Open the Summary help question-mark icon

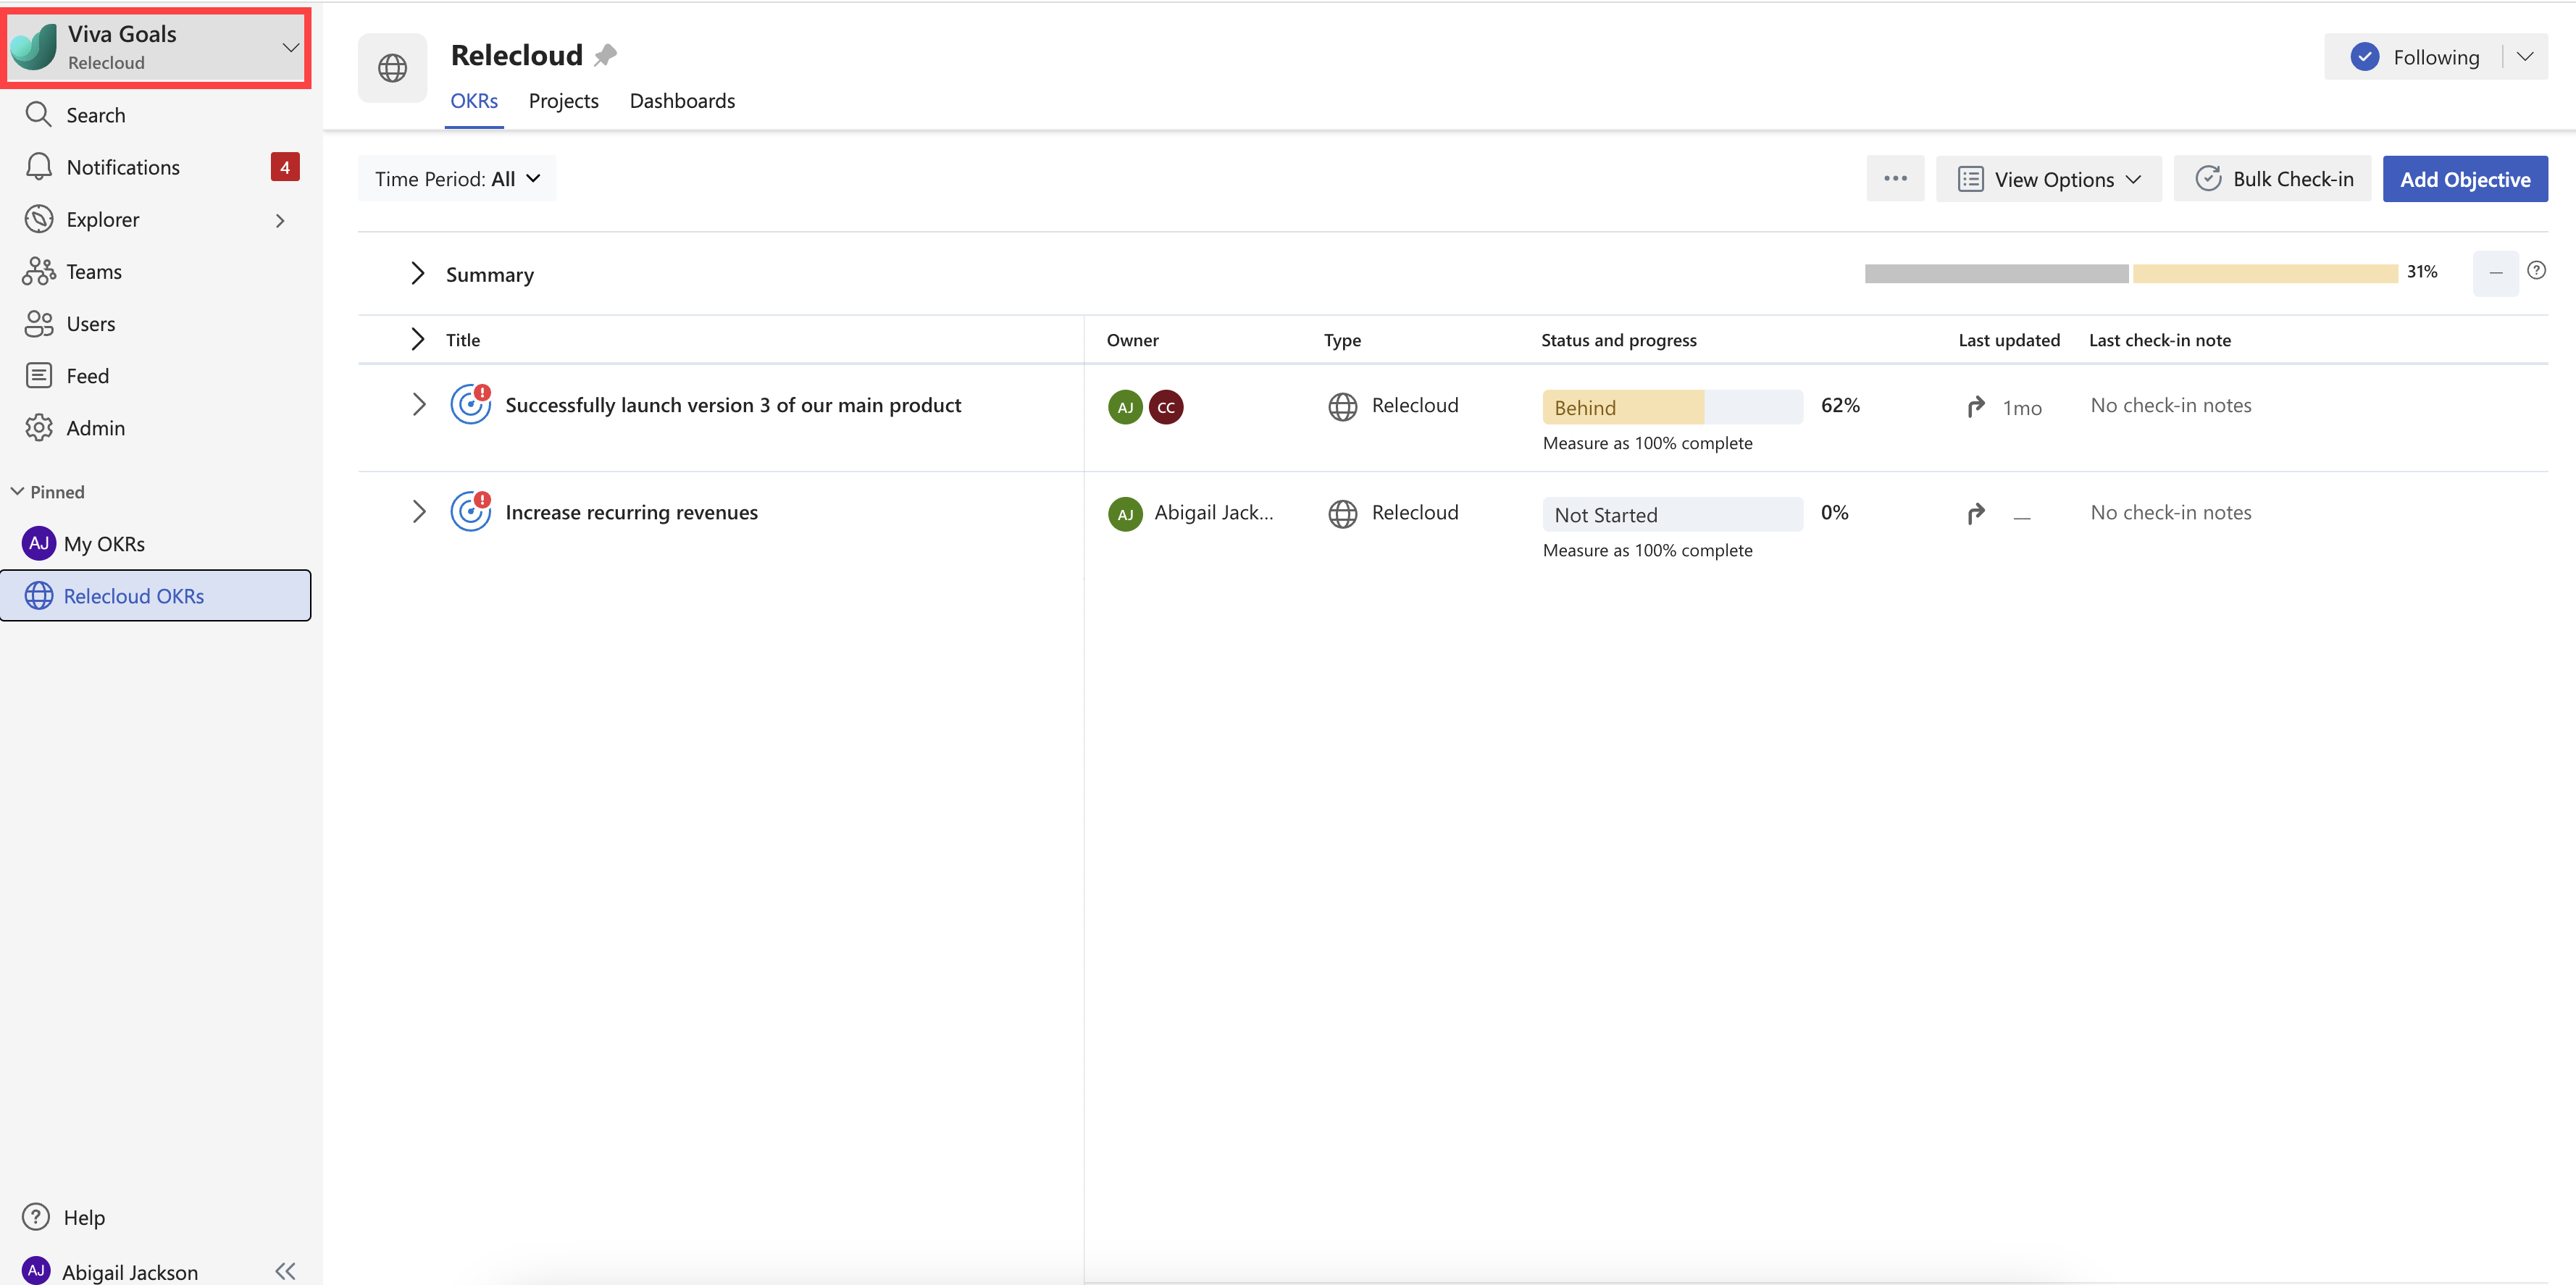tap(2536, 270)
